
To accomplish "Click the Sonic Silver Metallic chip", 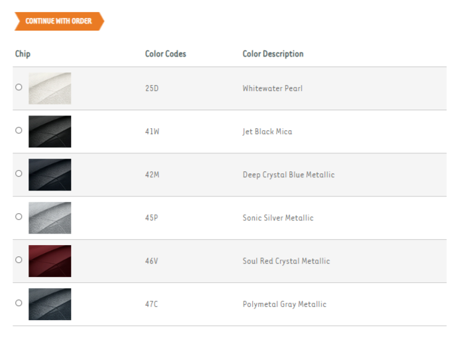I will tap(50, 218).
